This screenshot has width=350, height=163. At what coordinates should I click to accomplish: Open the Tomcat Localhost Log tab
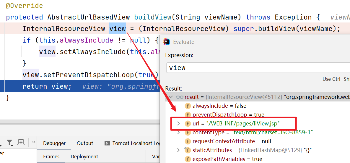(x=136, y=143)
